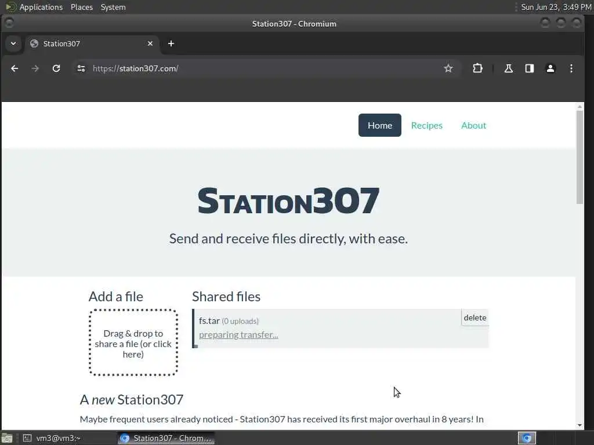594x445 pixels.
Task: Open site information icon beside URL
Action: pos(81,68)
